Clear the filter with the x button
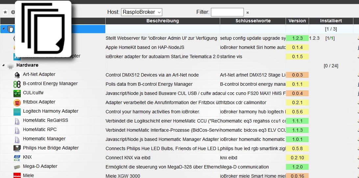 tap(247, 12)
